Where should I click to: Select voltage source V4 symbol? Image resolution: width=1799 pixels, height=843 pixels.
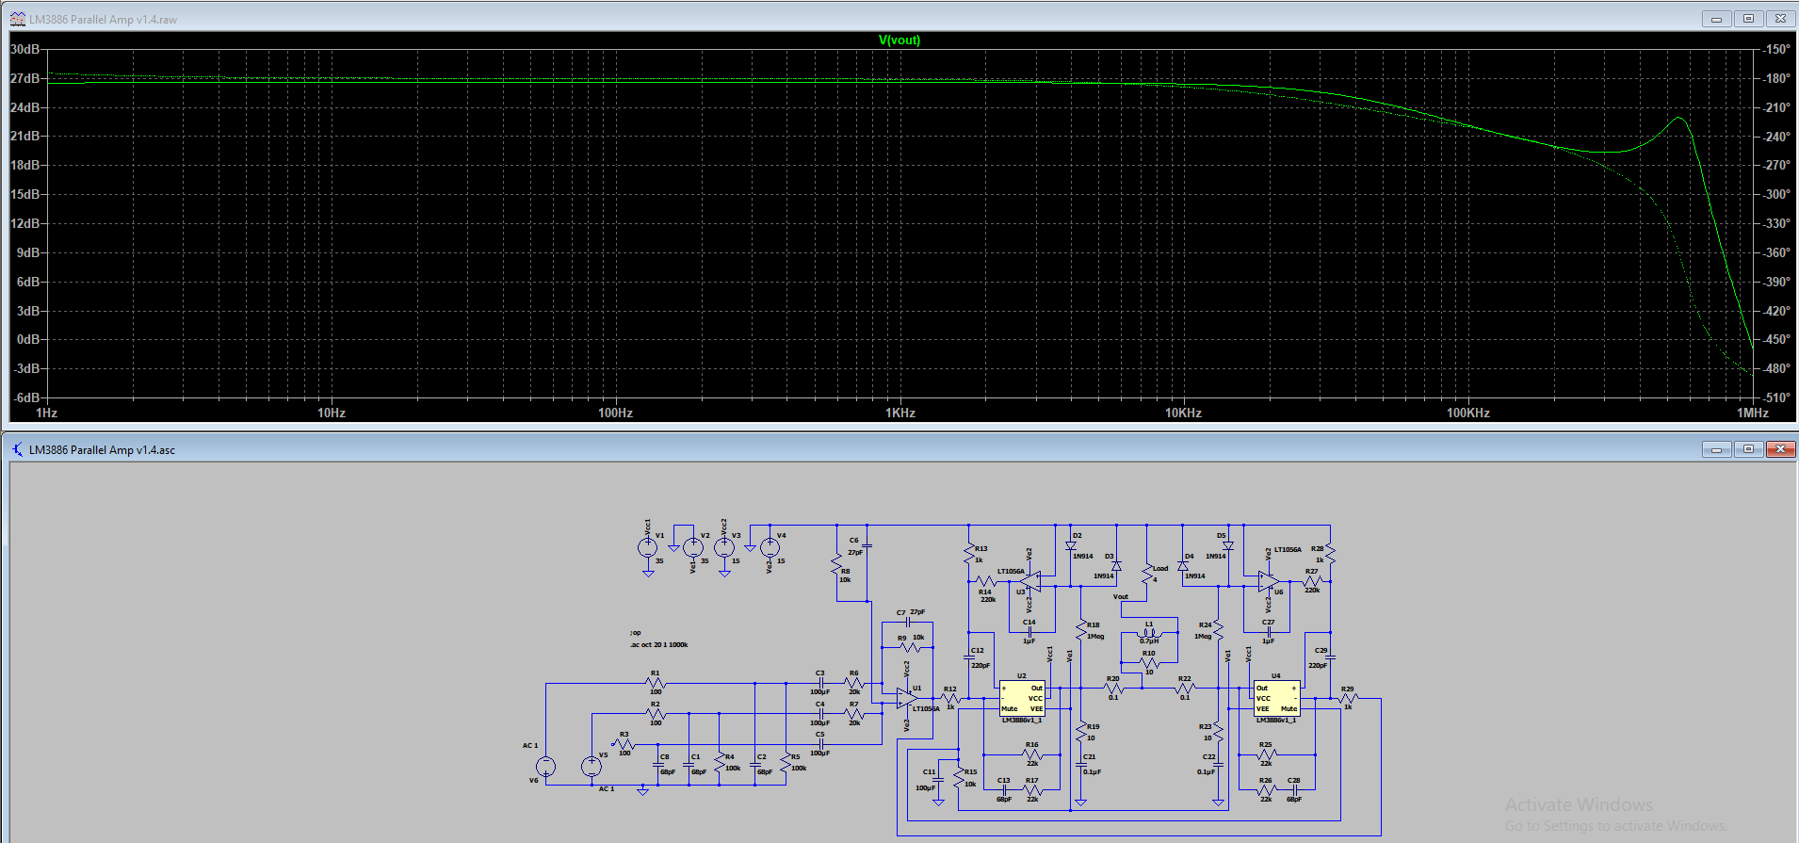(770, 547)
